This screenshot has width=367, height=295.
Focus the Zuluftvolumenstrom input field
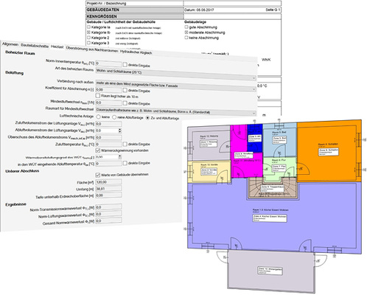pos(108,124)
